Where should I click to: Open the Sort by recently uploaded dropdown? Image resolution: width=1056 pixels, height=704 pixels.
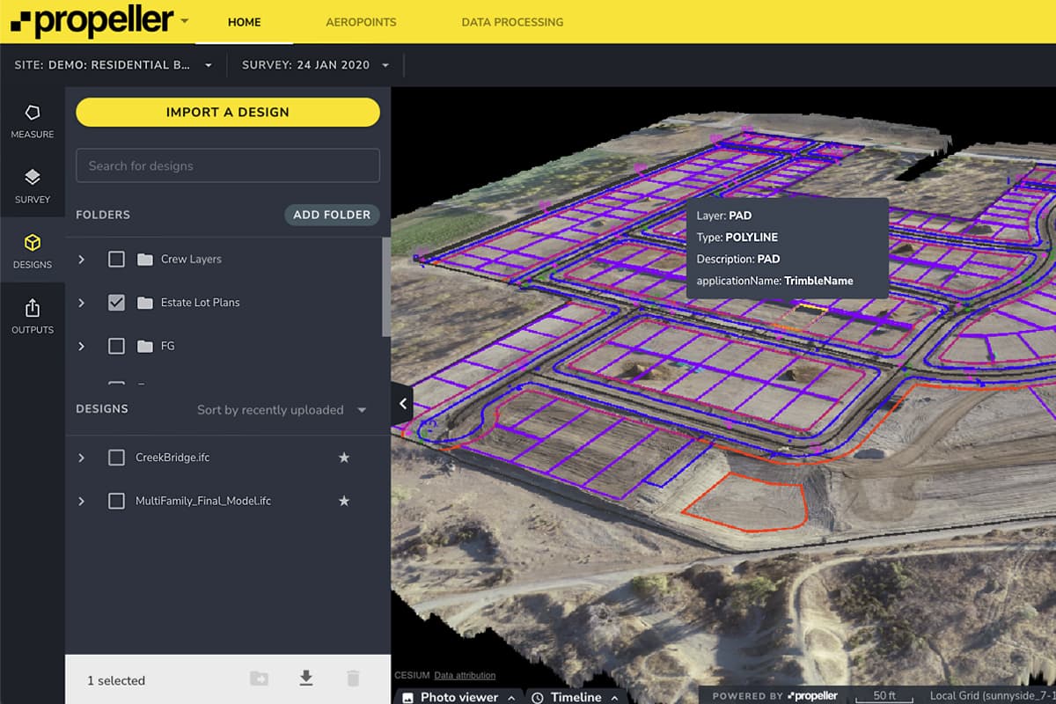pos(282,410)
